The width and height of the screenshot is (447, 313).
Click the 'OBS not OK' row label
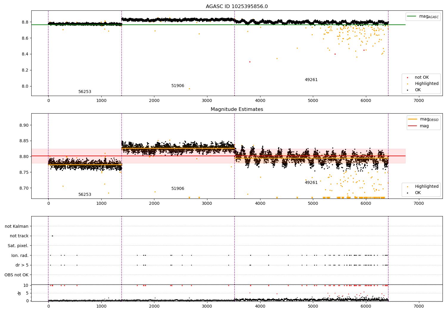click(x=16, y=275)
